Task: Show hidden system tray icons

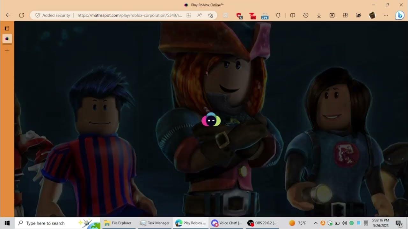Action: 316,223
